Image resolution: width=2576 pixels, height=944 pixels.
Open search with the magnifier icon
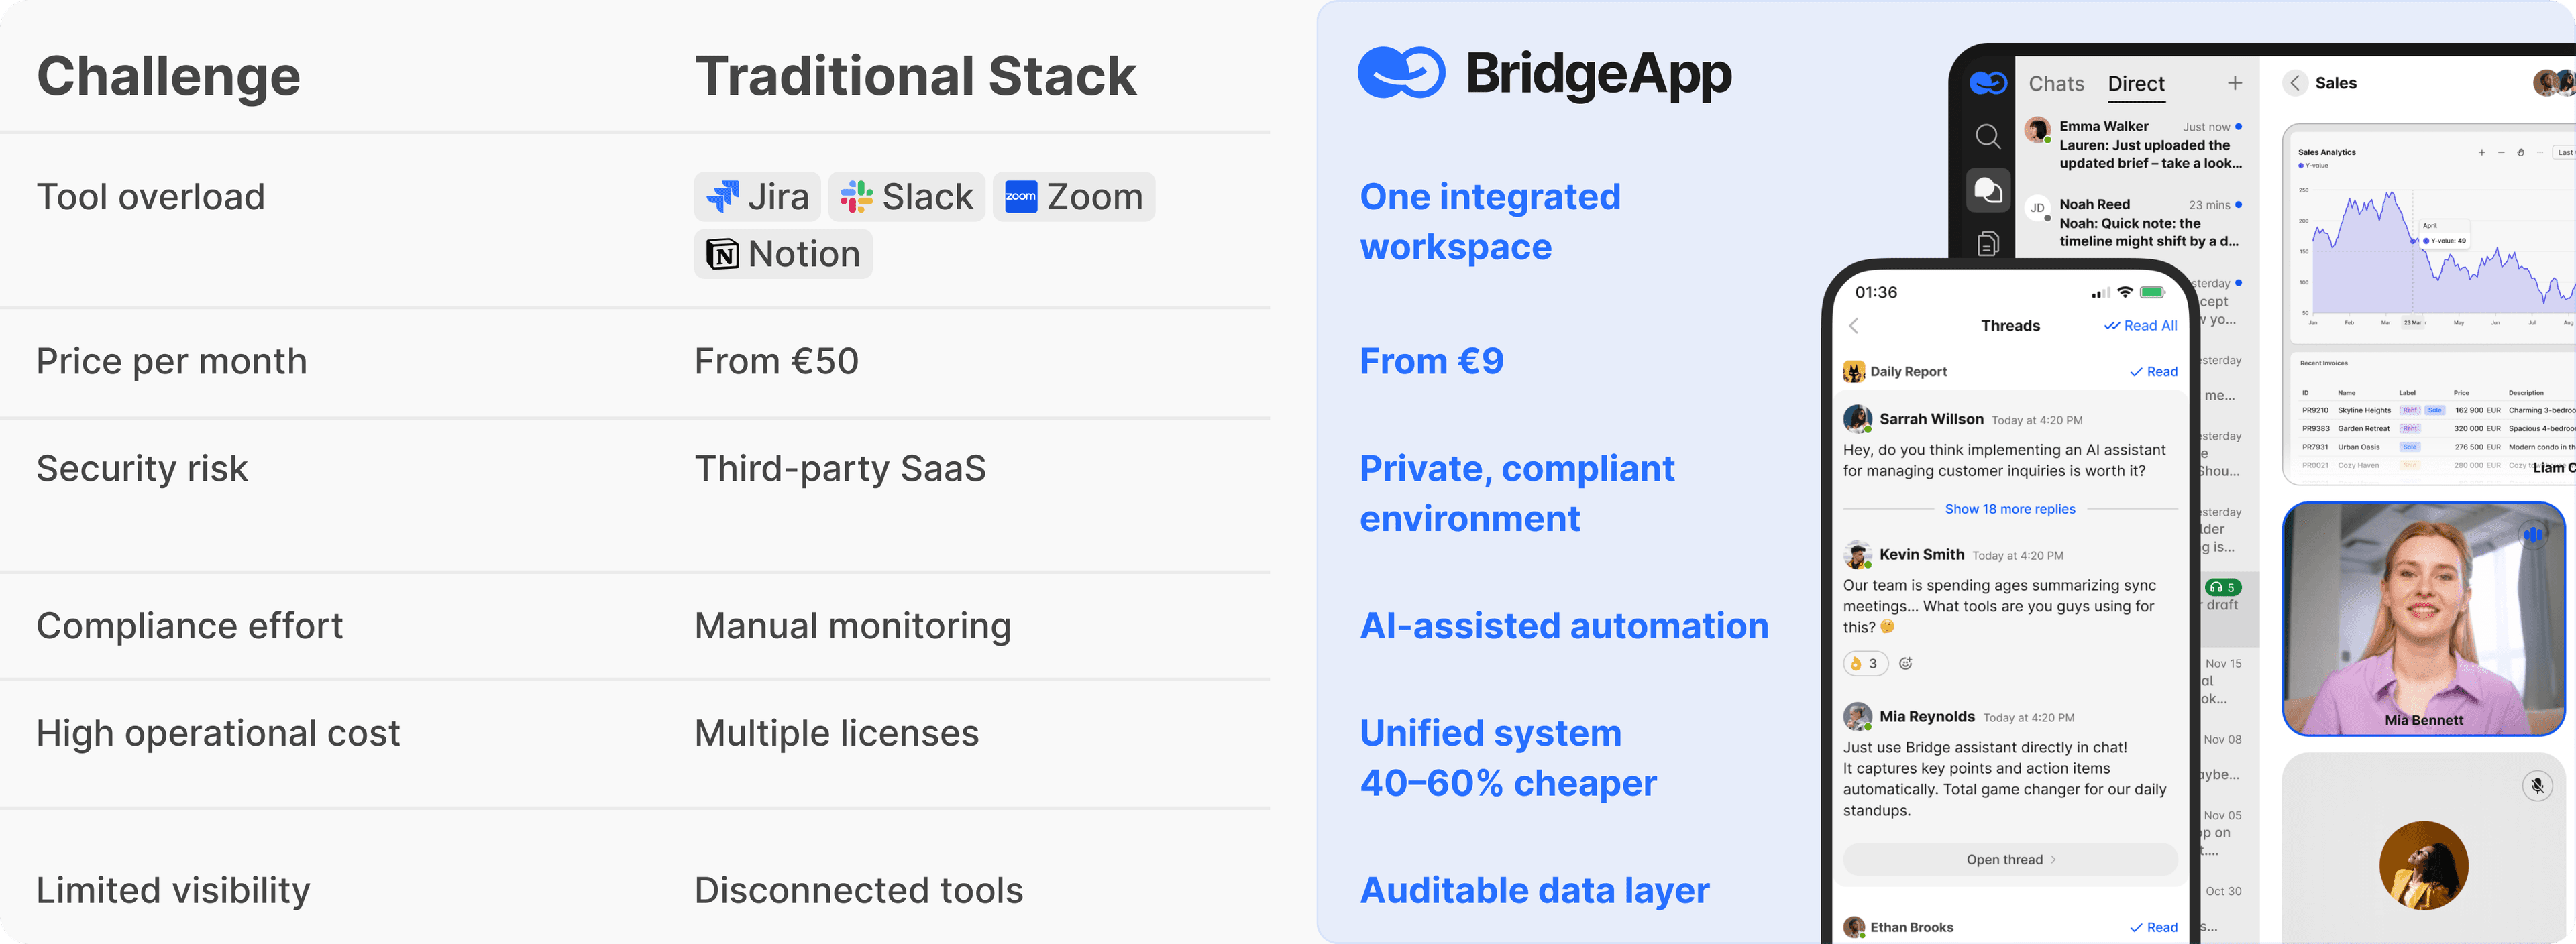coord(1989,137)
